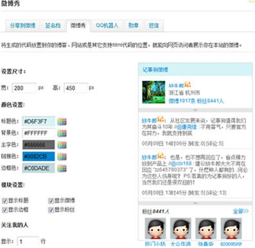Click the 全部>> link in the fans section

(x=241, y=211)
